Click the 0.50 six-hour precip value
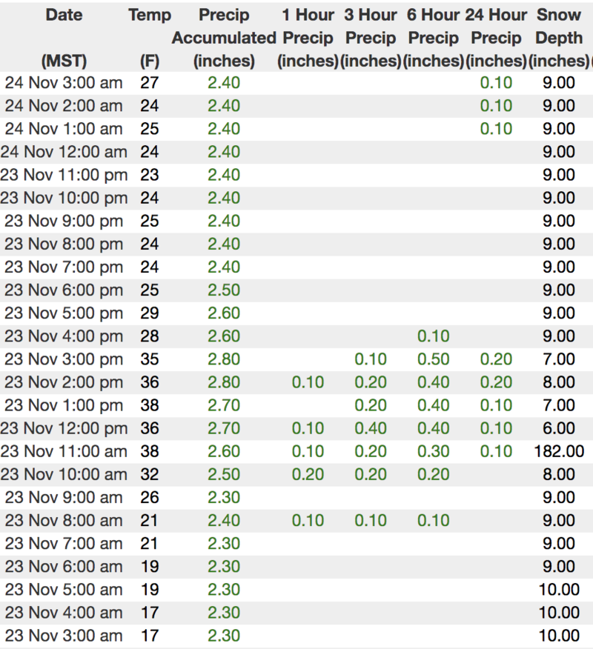 (x=433, y=359)
